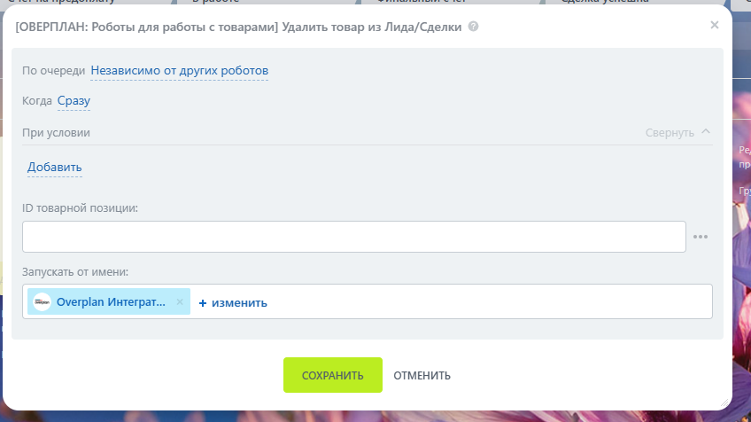The height and width of the screenshot is (422, 751).
Task: Open the three-dots value picker next to ID field
Action: tap(701, 237)
